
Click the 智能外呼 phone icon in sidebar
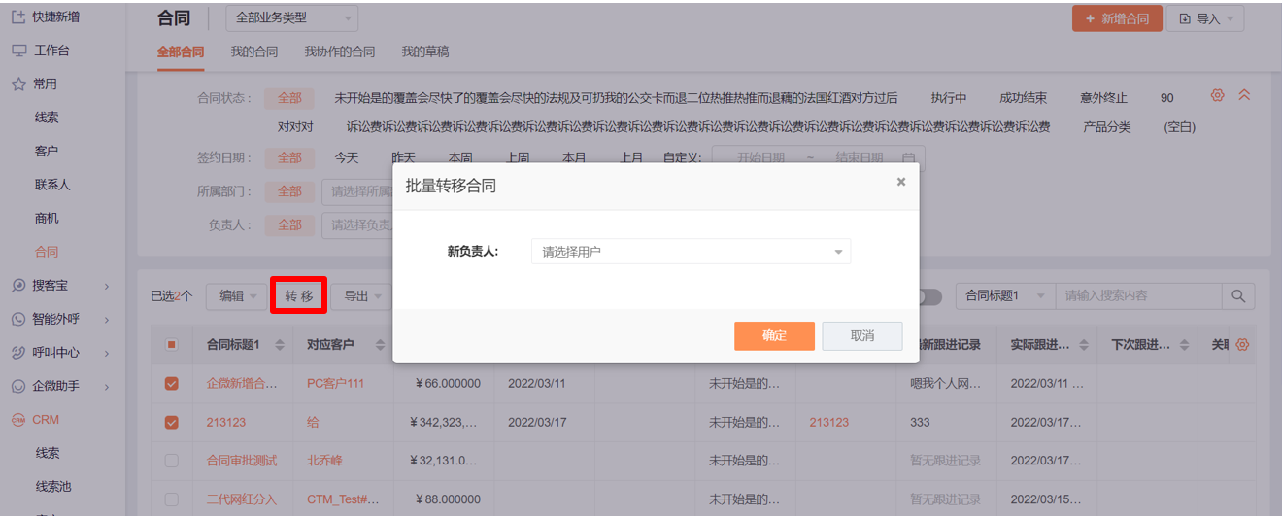[18, 319]
